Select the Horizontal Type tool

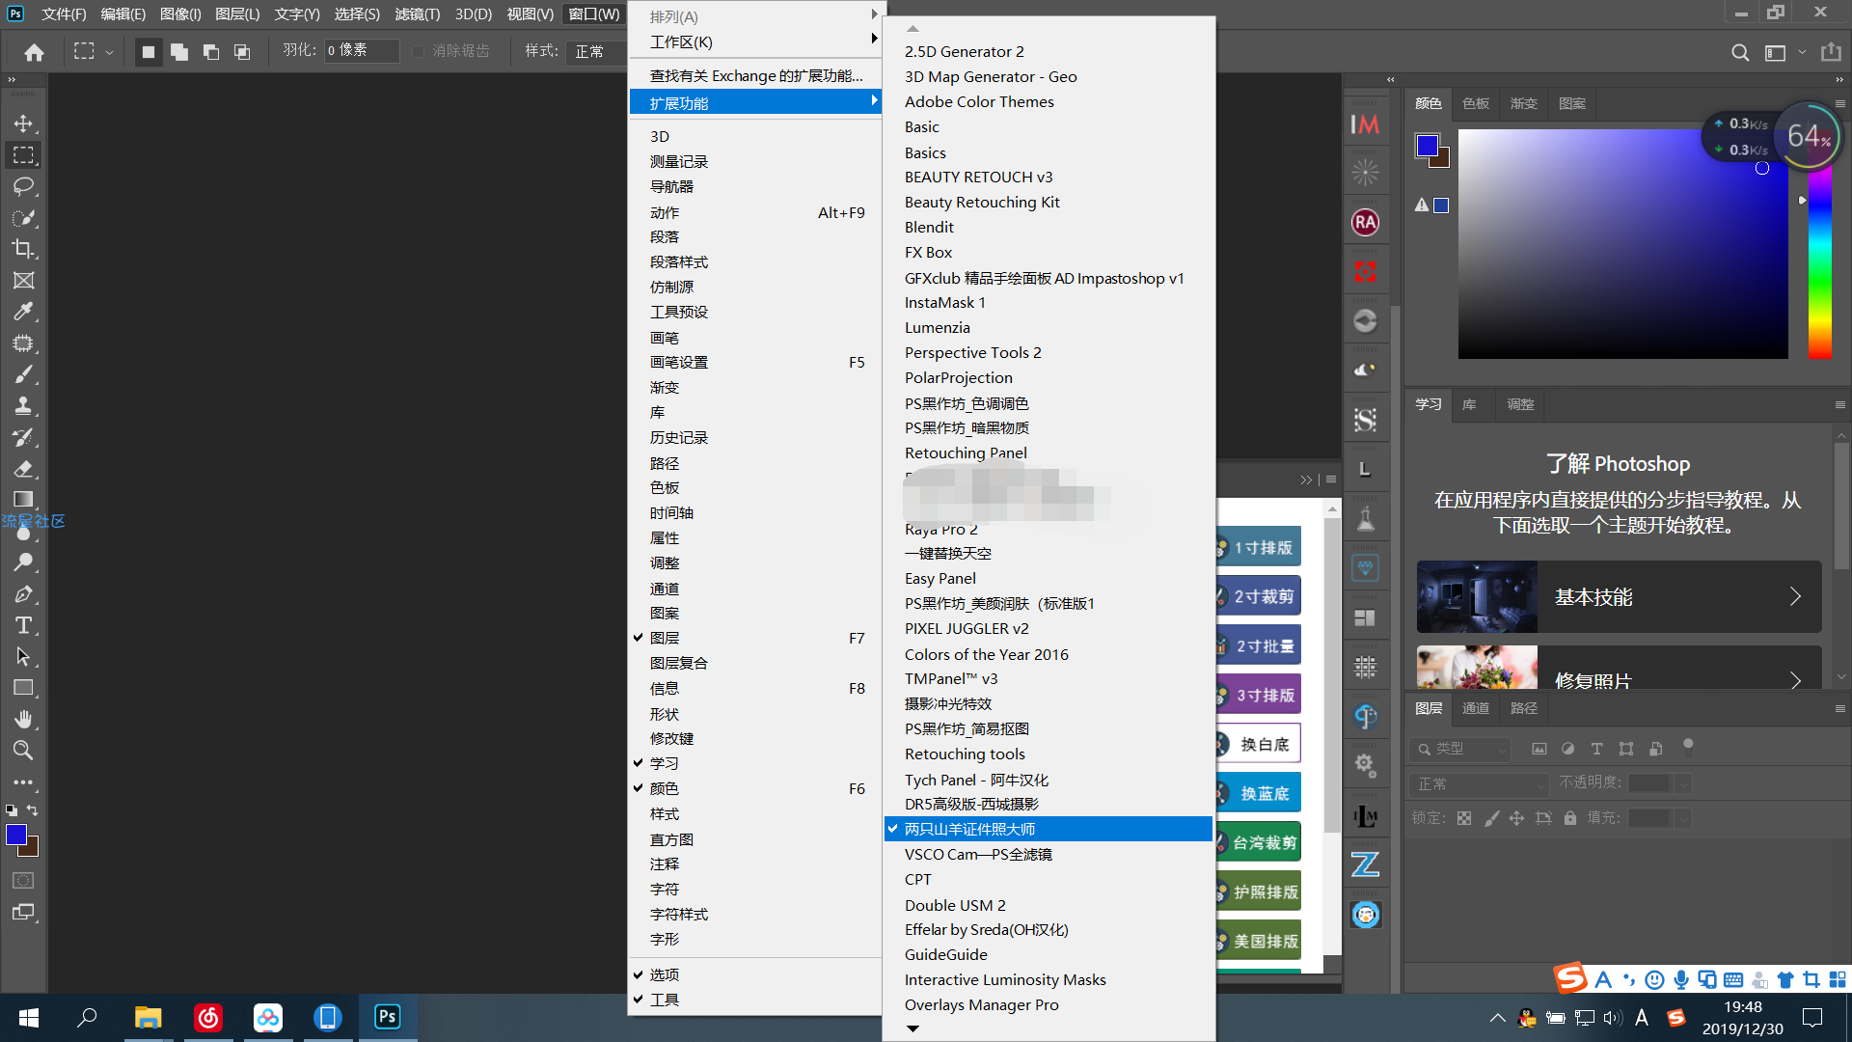coord(23,625)
